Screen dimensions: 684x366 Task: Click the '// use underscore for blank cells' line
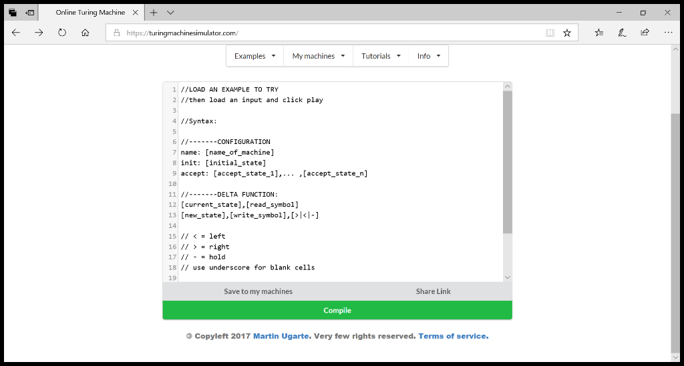pyautogui.click(x=248, y=267)
